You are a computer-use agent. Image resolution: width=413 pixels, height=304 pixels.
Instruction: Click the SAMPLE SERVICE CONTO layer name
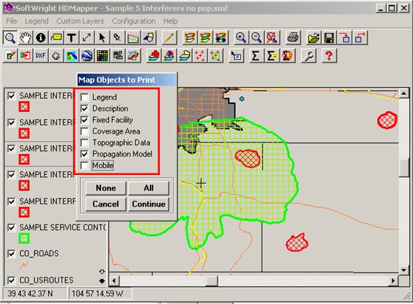(62, 227)
